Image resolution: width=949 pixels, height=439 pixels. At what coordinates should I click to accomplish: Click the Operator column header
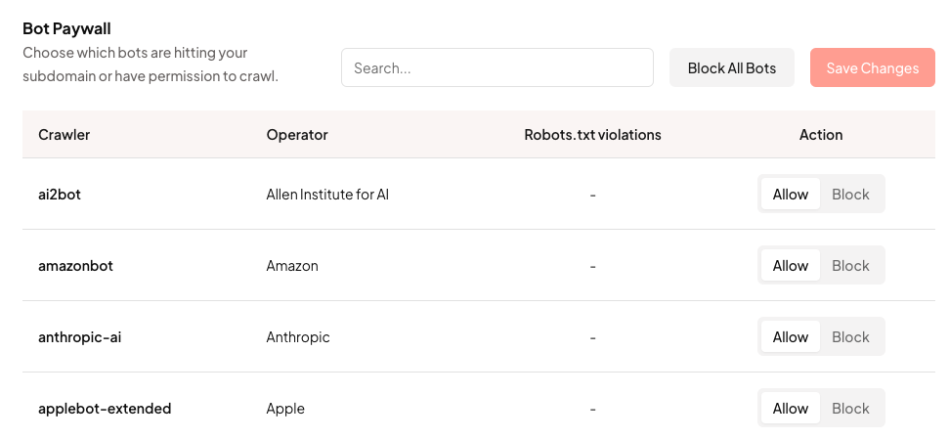297,135
